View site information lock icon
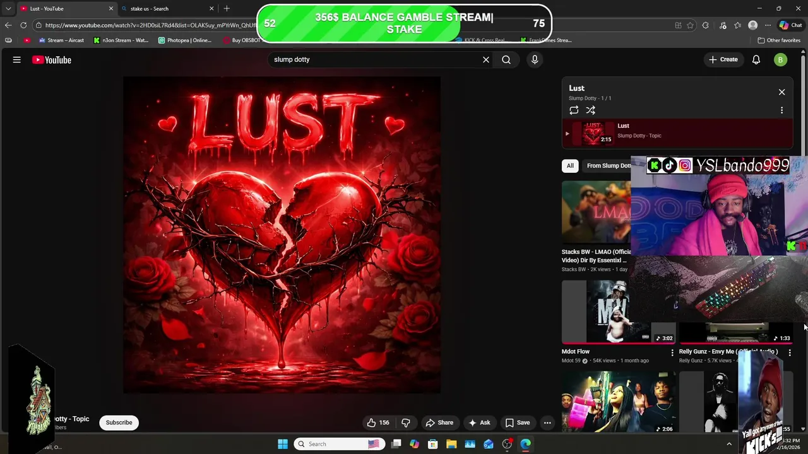Viewport: 808px width, 454px height. [x=39, y=25]
